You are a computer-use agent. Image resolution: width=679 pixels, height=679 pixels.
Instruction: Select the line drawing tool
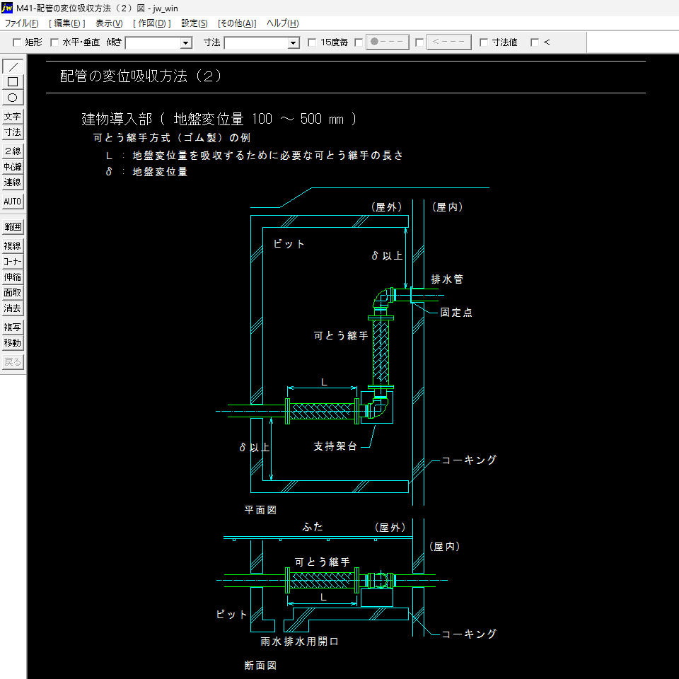[x=13, y=66]
